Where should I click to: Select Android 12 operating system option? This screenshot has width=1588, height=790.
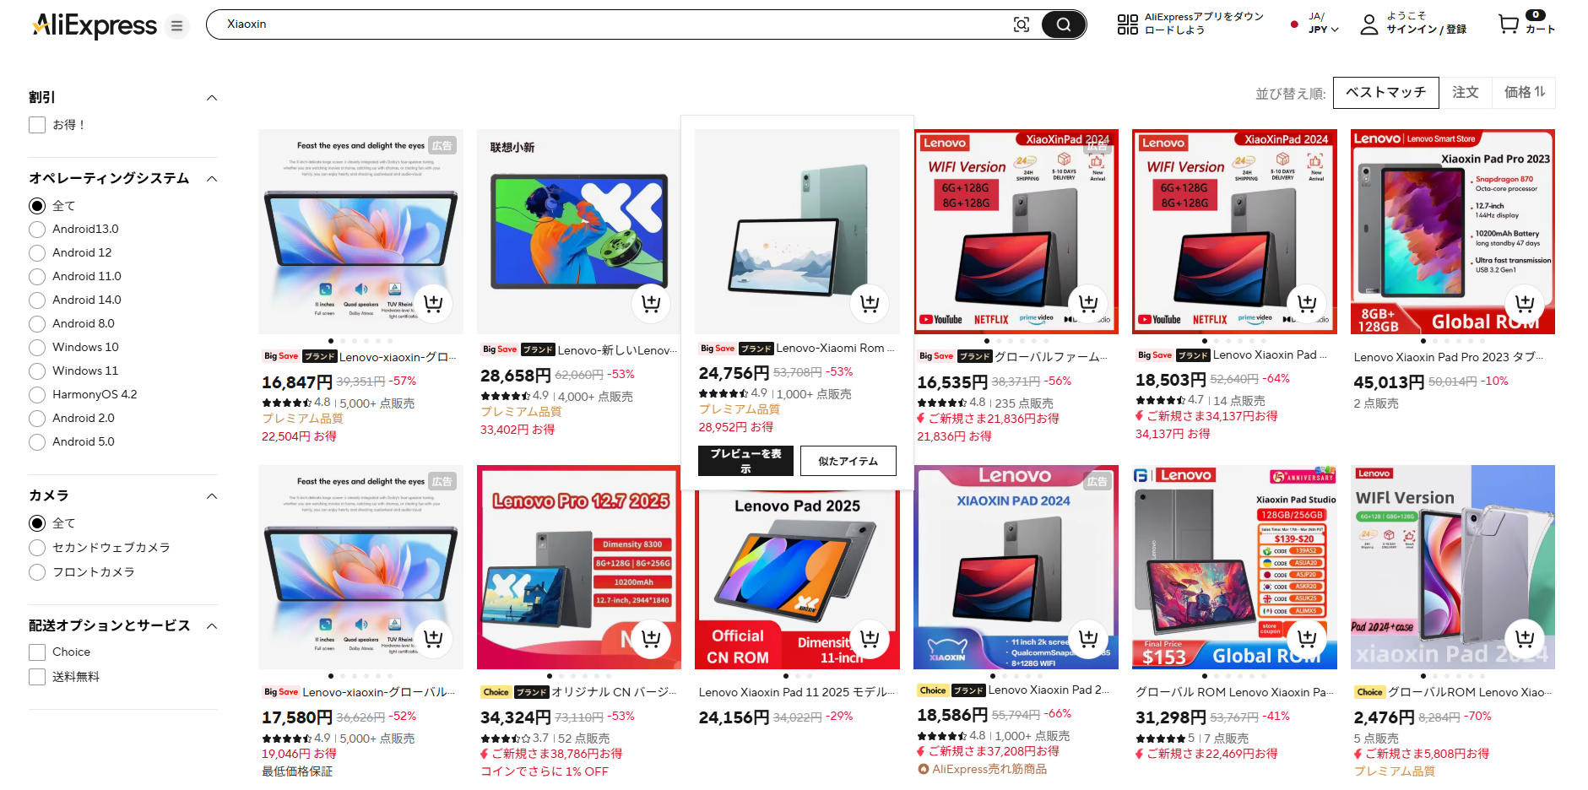click(x=70, y=253)
